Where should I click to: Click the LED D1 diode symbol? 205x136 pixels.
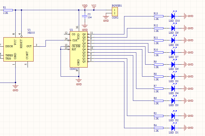(x=173, y=128)
